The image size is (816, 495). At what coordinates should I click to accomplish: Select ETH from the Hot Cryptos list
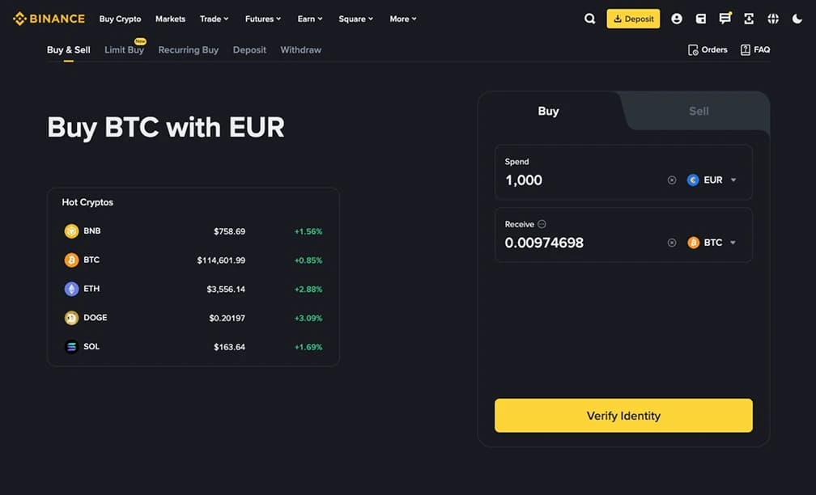pos(91,288)
